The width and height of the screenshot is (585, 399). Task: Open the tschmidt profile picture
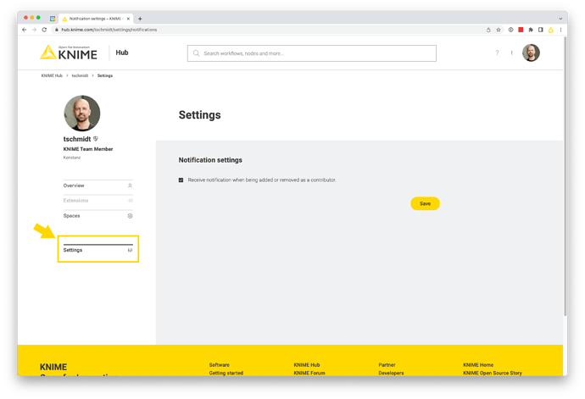(x=82, y=114)
